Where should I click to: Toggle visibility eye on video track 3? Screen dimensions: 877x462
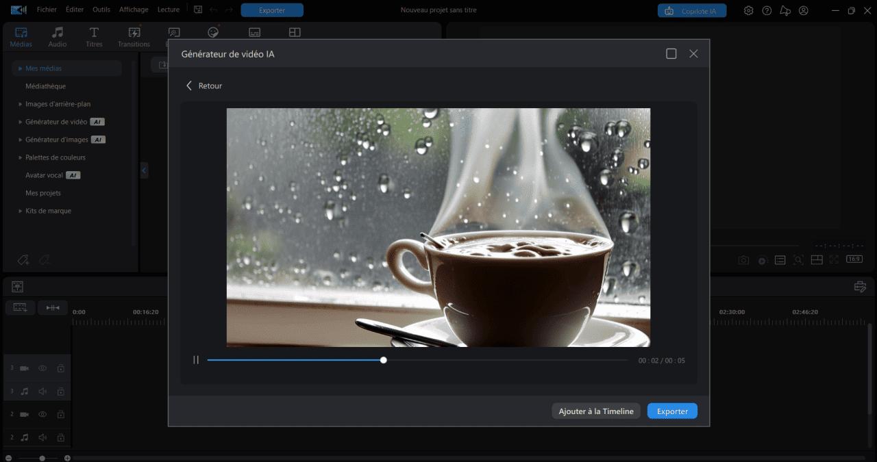point(42,368)
